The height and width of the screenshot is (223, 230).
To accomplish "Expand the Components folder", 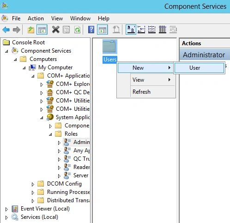I will tap(50, 126).
